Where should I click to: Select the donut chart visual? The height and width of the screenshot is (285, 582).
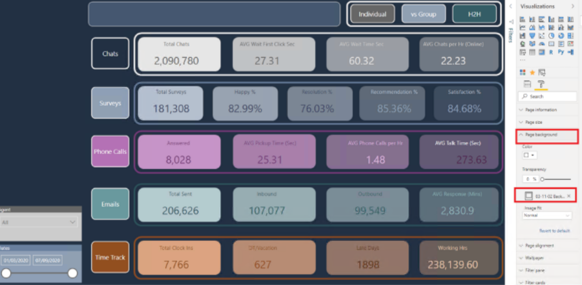561,35
